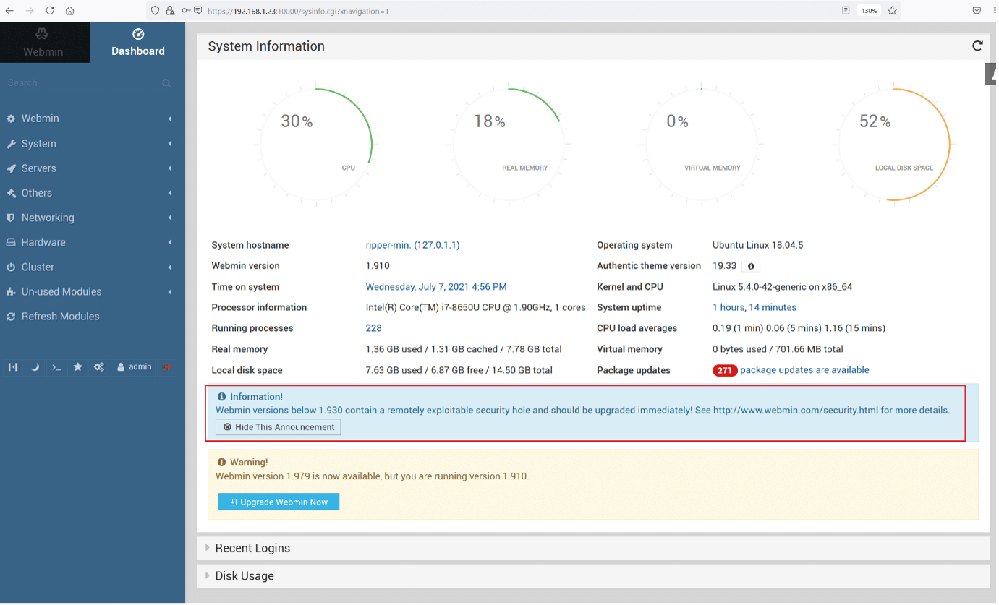This screenshot has width=999, height=605.
Task: Select the Refresh Modules menu item
Action: tap(60, 317)
